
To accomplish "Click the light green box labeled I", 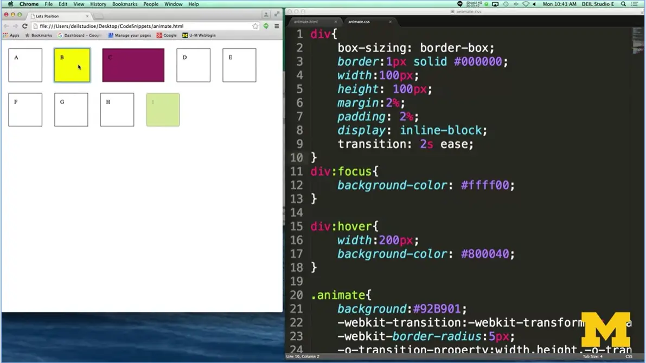I will [163, 110].
